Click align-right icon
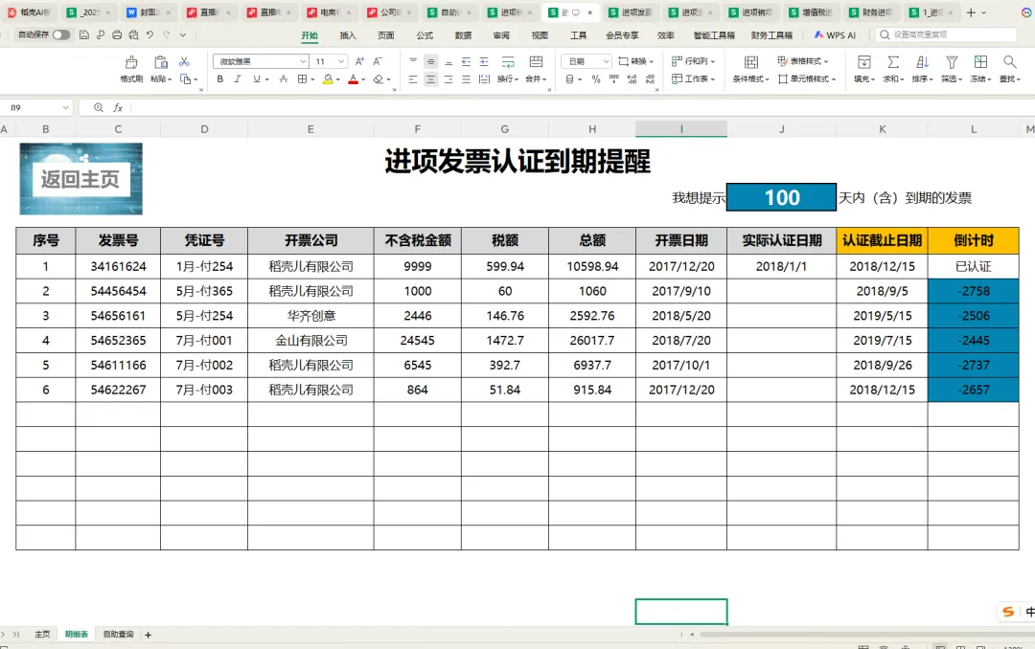The height and width of the screenshot is (649, 1035). coord(448,79)
